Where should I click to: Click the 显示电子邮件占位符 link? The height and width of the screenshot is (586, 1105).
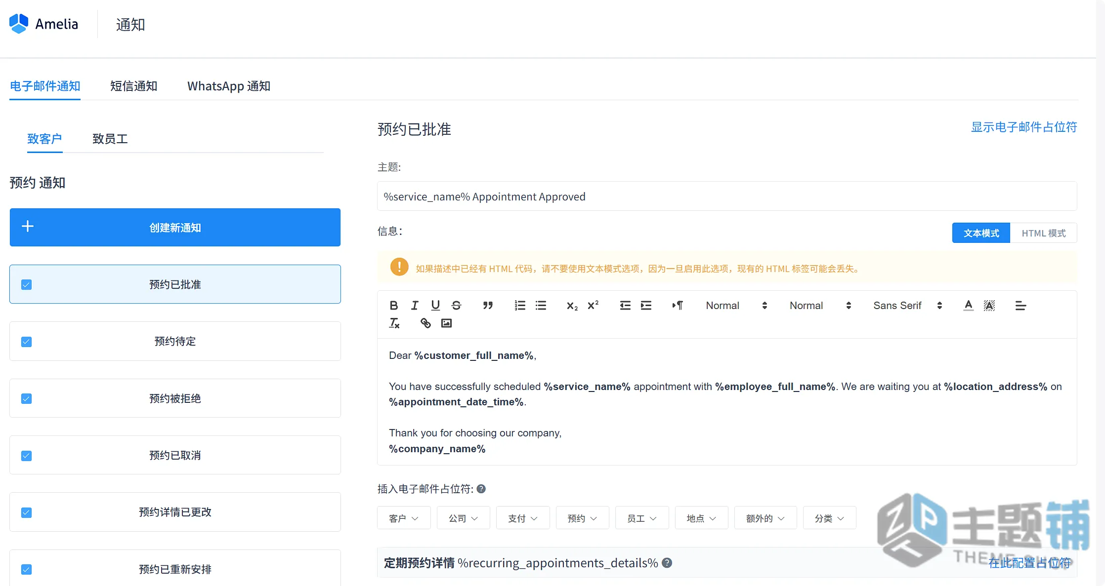point(1024,127)
